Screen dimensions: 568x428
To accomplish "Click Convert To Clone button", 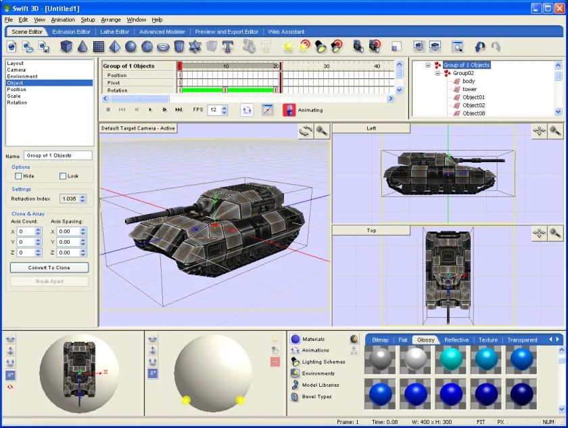I will (49, 268).
